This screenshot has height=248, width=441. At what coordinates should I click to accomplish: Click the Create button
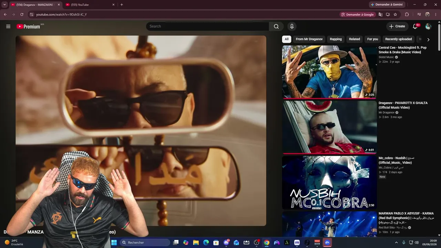click(397, 27)
